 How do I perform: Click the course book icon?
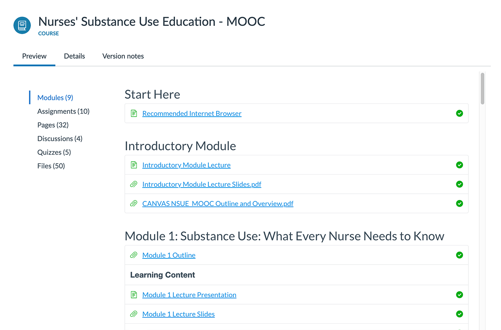[22, 25]
